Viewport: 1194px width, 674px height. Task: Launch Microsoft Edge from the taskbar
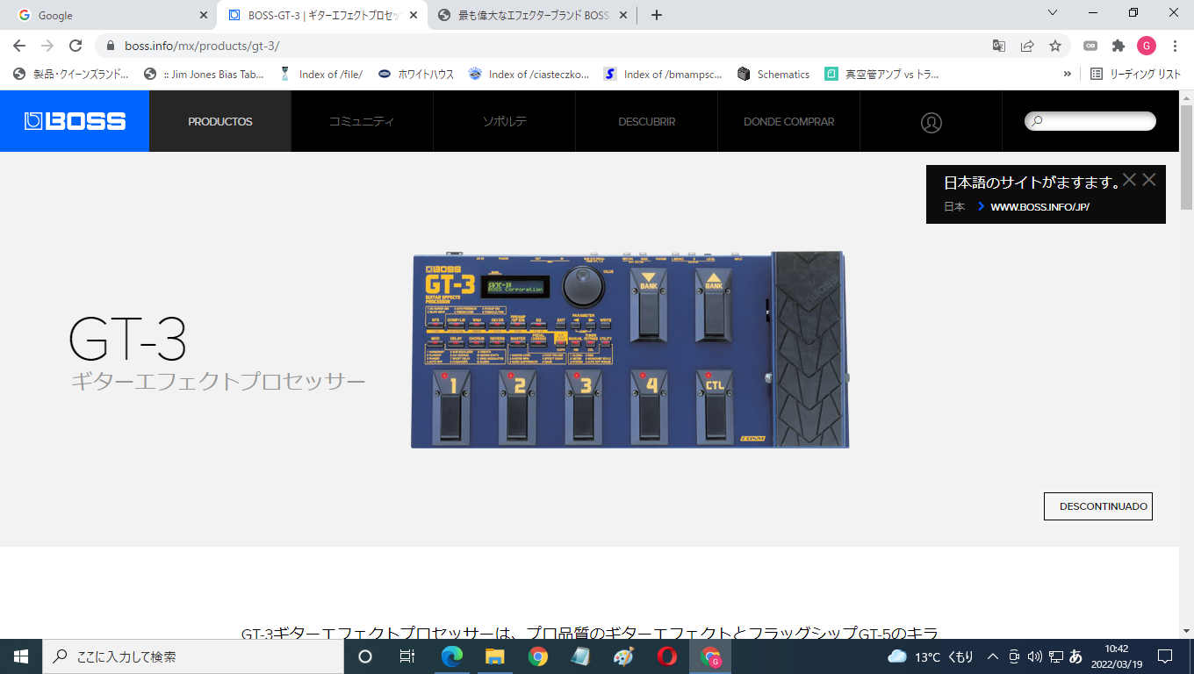click(x=452, y=656)
